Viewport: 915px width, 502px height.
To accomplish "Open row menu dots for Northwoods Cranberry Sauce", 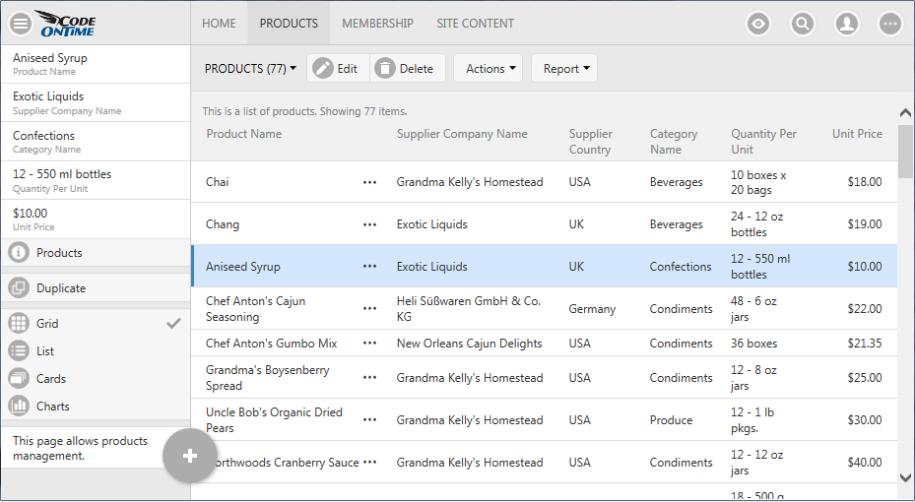I will [x=370, y=463].
